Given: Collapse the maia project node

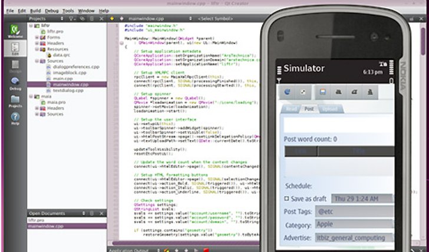Looking at the screenshot, I should [31, 96].
